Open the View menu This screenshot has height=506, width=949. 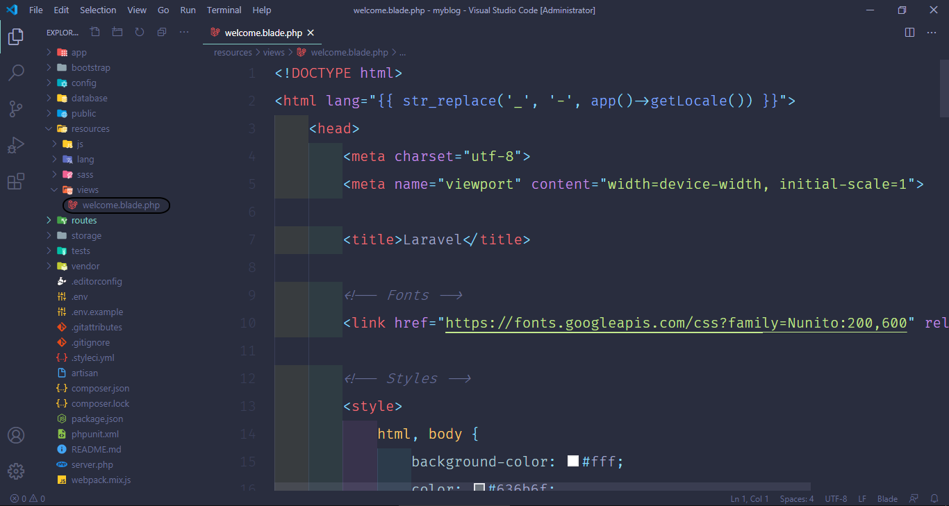click(x=137, y=10)
